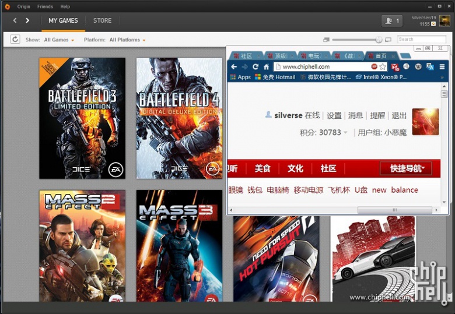455x314 pixels.
Task: Click the 移动电源 keyword link
Action: (x=308, y=190)
